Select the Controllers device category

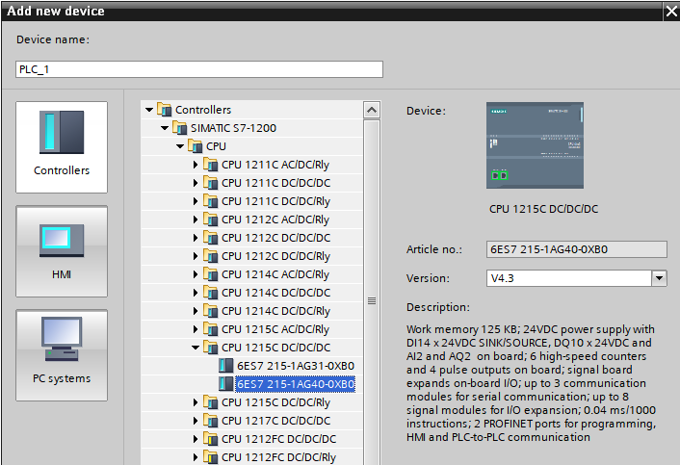coord(62,147)
